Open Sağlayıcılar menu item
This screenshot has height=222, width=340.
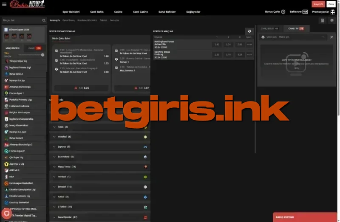[193, 12]
